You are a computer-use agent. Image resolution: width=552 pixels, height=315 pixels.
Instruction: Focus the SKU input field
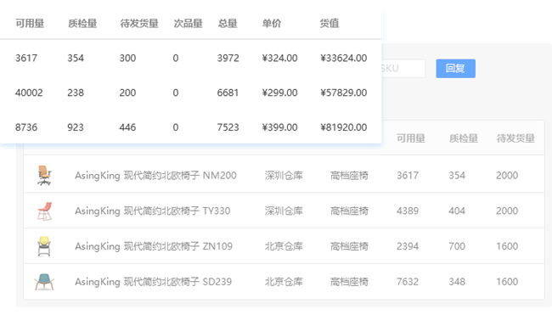403,68
